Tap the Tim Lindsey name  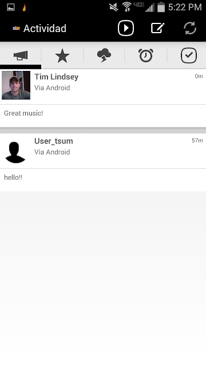[56, 77]
